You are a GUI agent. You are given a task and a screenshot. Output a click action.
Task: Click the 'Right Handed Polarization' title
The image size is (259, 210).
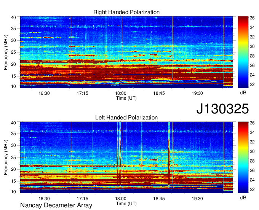tap(126, 12)
